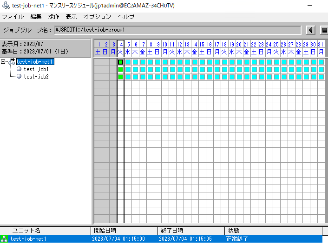Open the オプション menu

[97, 17]
